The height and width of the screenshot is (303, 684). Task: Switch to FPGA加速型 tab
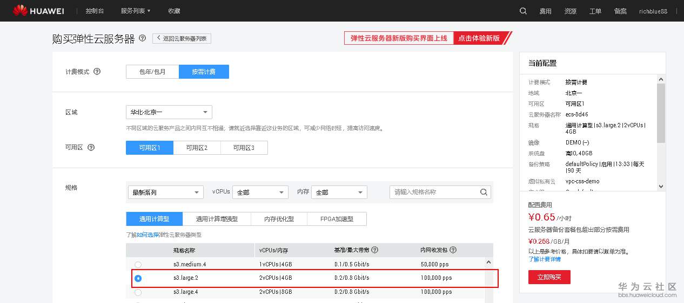337,219
